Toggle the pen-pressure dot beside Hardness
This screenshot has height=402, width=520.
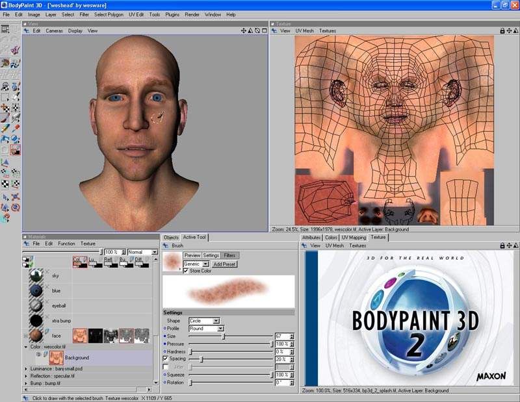click(x=165, y=351)
